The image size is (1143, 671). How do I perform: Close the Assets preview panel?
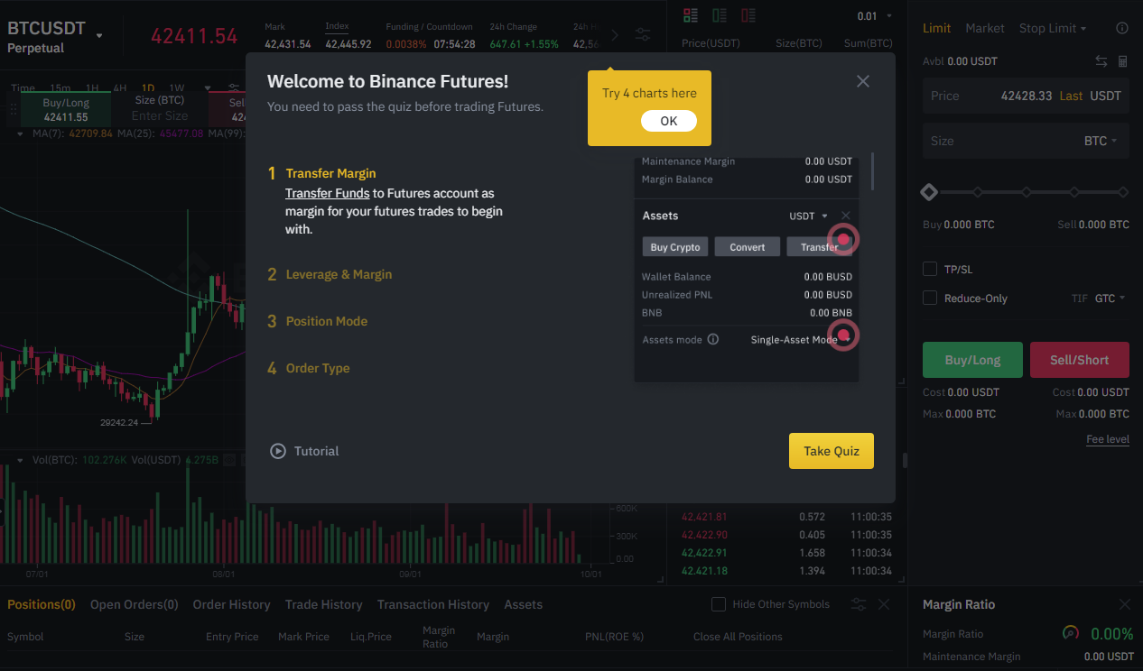coord(846,216)
